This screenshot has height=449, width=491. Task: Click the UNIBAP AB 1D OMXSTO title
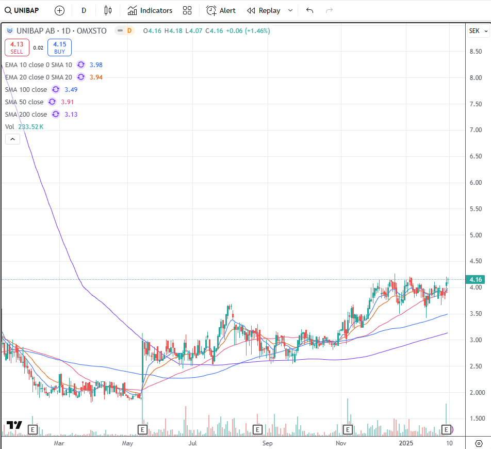click(x=61, y=30)
